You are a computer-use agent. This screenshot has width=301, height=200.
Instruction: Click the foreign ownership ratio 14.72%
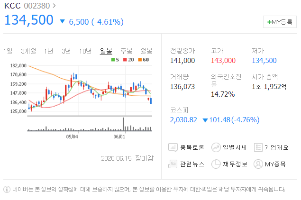pos(223,94)
